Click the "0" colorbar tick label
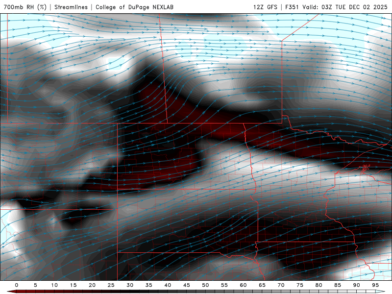 point(17,285)
